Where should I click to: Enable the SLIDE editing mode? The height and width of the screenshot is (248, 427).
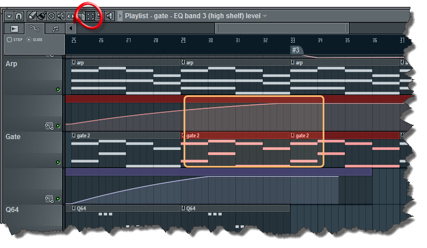[29, 40]
